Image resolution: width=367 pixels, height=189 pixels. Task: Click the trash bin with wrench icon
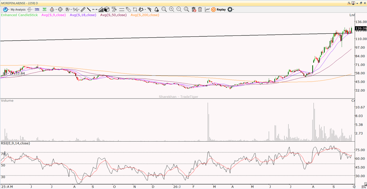coord(194,9)
